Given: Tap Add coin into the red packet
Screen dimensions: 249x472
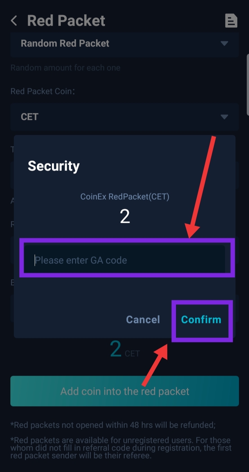Looking at the screenshot, I should [125, 391].
